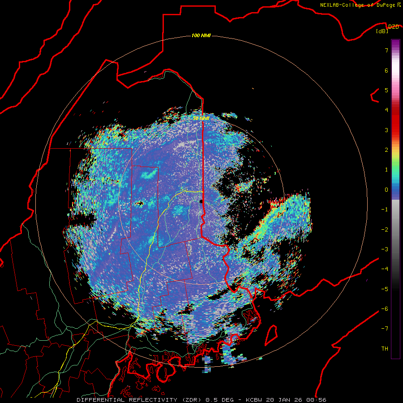Click the Differential Reflectivity caption at the bottom
The height and width of the screenshot is (403, 403).
[x=201, y=400]
